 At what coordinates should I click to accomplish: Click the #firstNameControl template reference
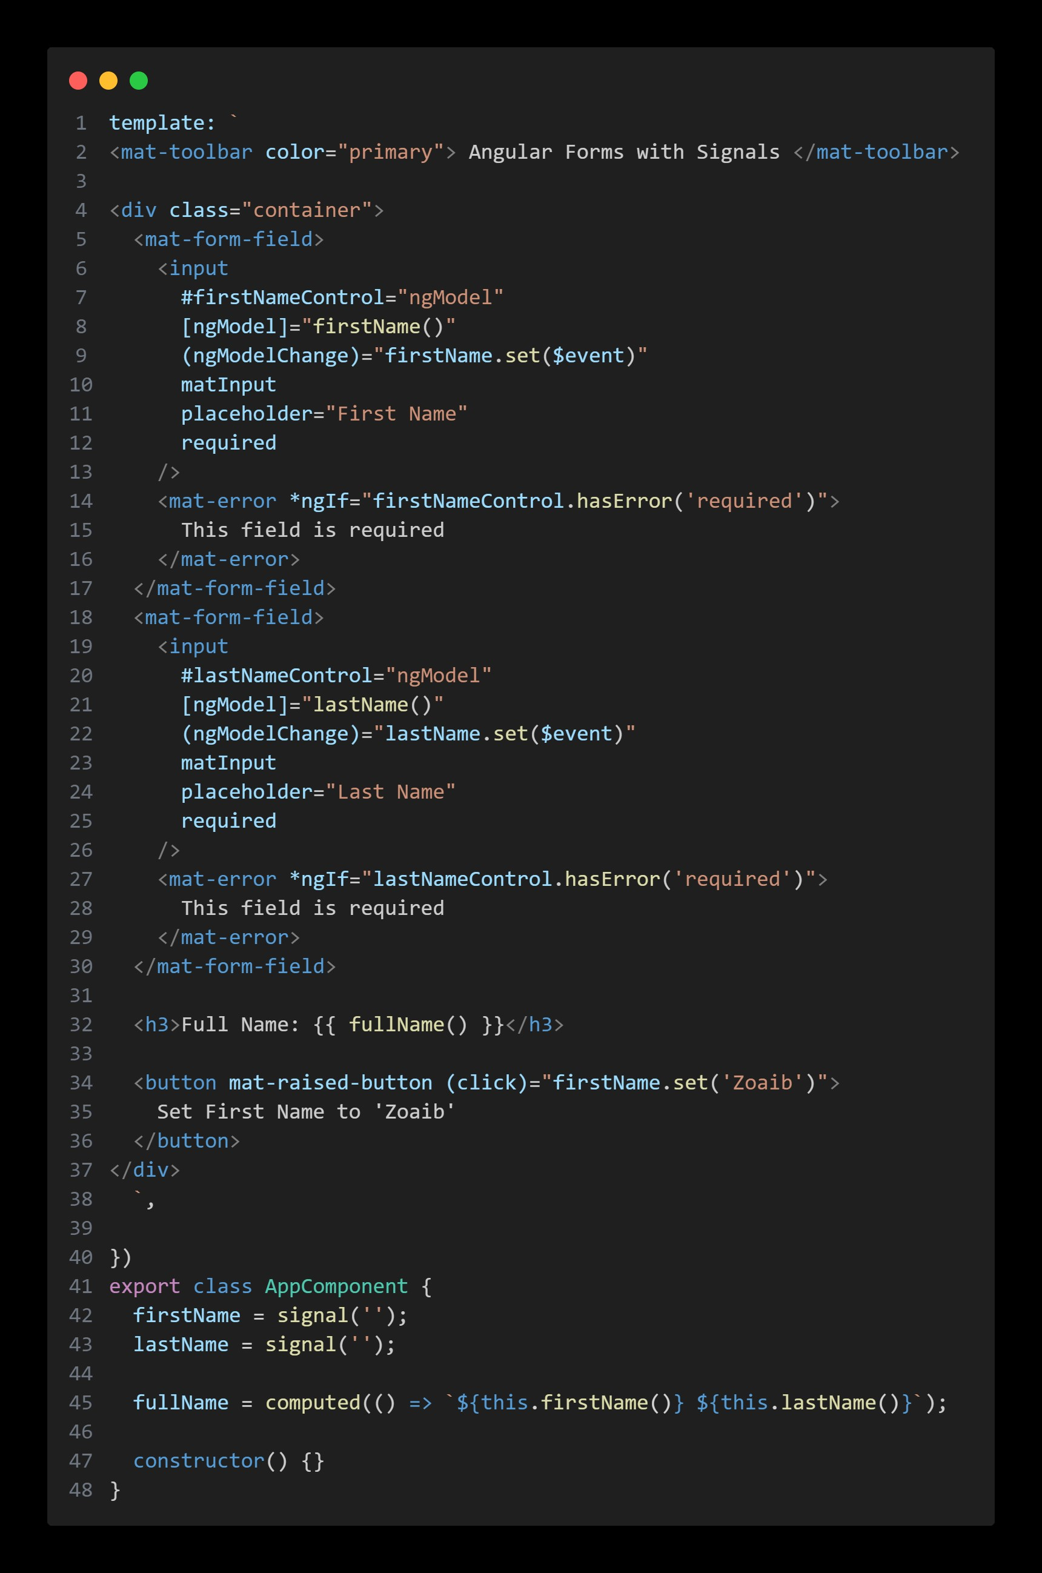(282, 297)
